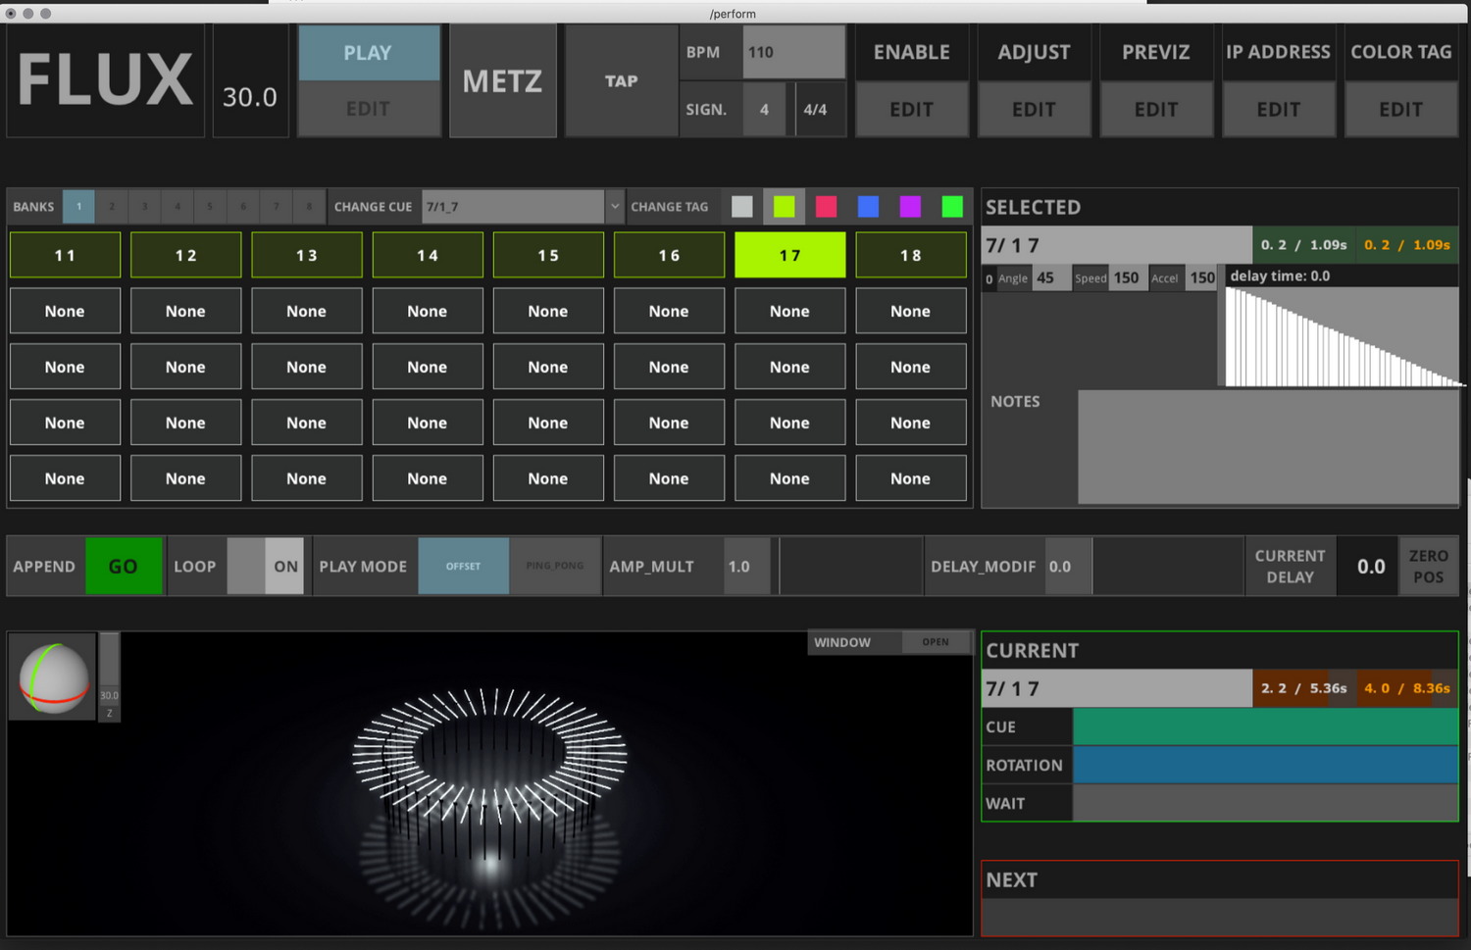Trigger highlighted cue 1 7
The height and width of the screenshot is (950, 1471).
click(790, 255)
